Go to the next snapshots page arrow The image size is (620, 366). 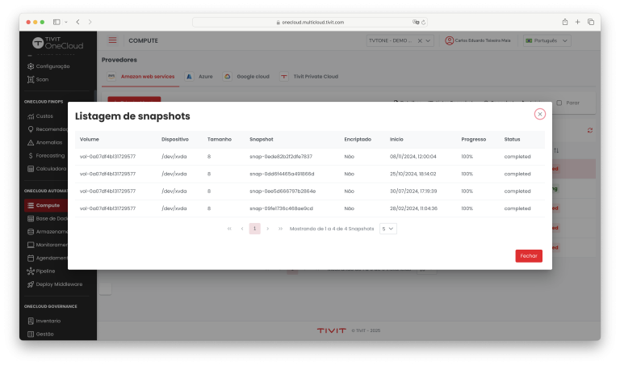pyautogui.click(x=268, y=229)
